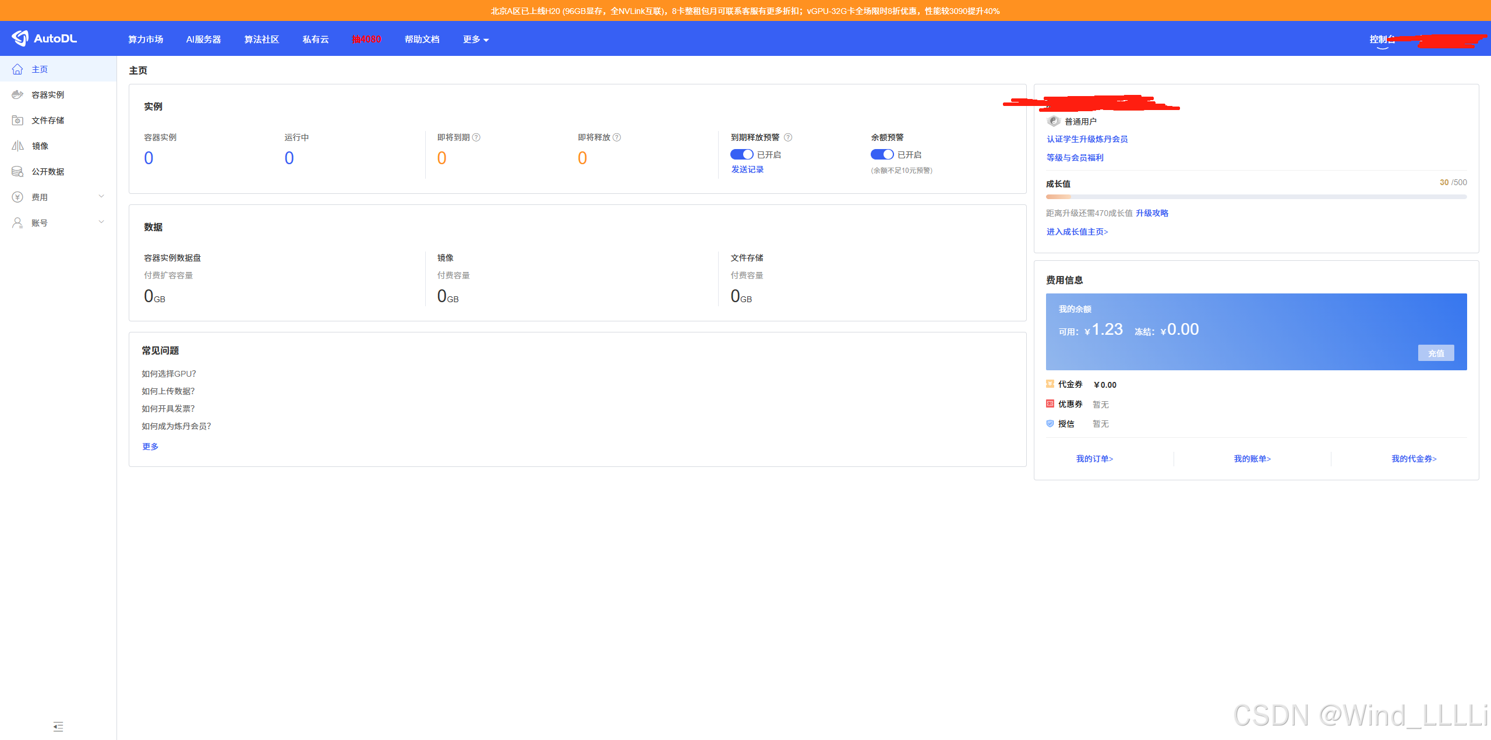Click the container instance whale icon

tap(17, 95)
